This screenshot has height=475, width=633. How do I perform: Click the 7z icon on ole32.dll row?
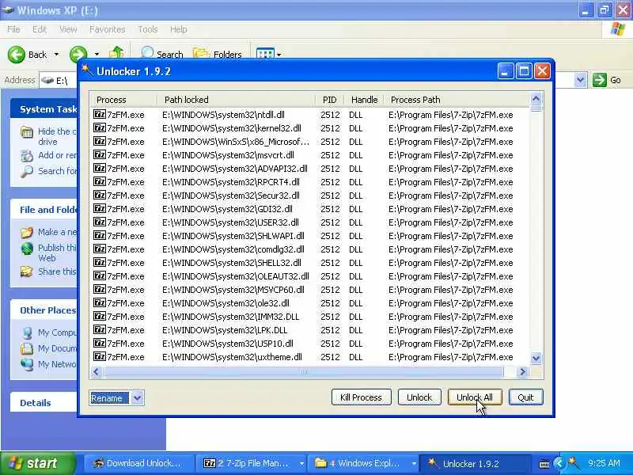coord(100,303)
